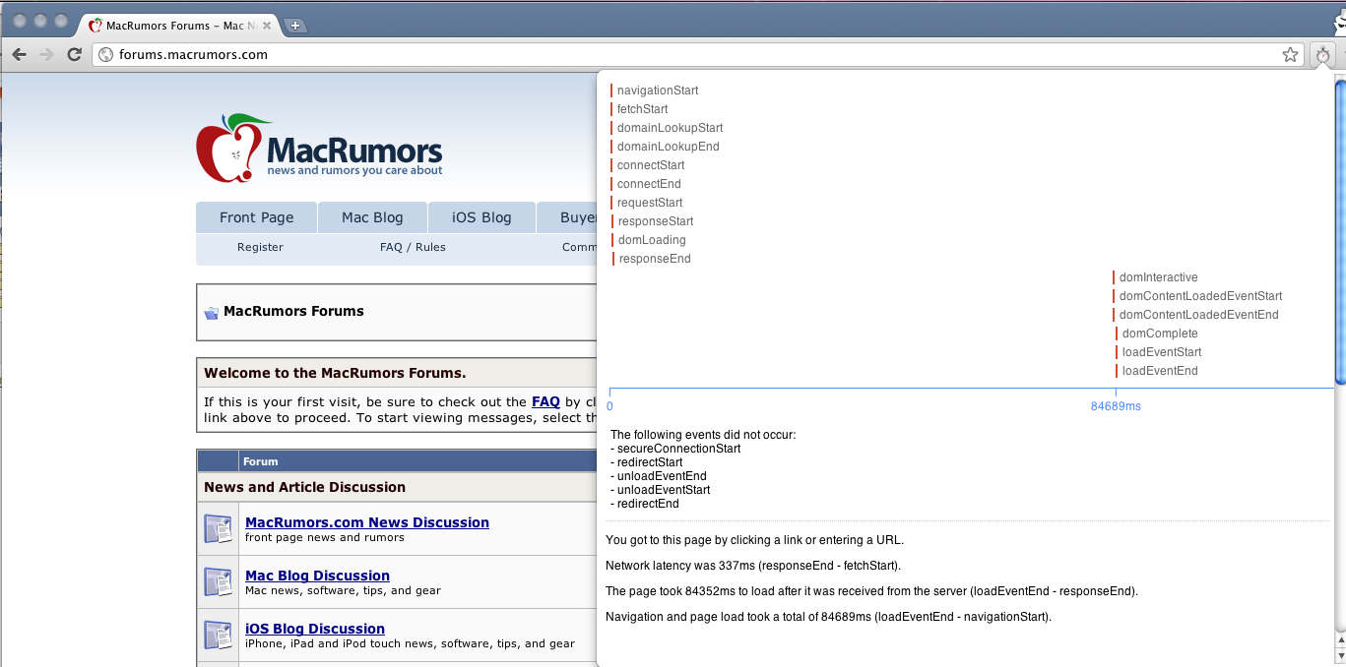Click the Forum column header

tap(261, 461)
